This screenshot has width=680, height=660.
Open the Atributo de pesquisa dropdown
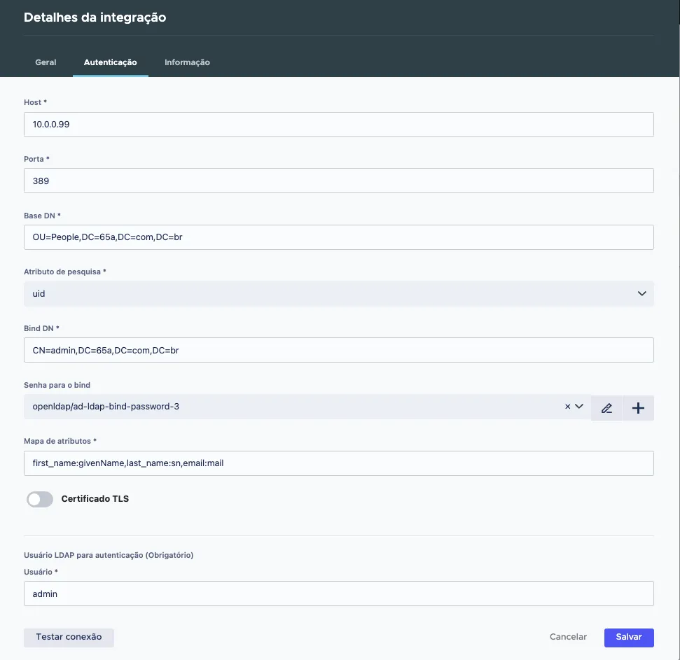click(339, 294)
